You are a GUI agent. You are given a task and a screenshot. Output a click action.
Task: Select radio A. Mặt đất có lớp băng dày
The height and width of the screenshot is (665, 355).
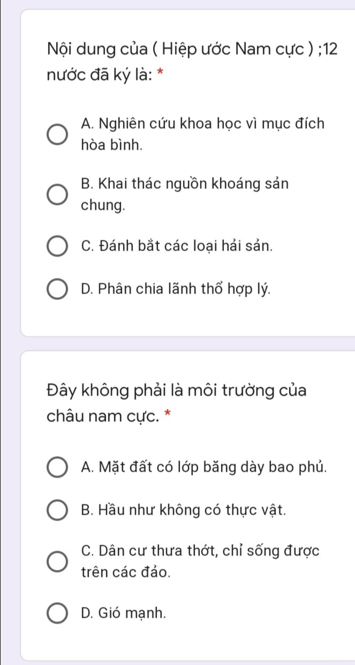click(x=57, y=467)
